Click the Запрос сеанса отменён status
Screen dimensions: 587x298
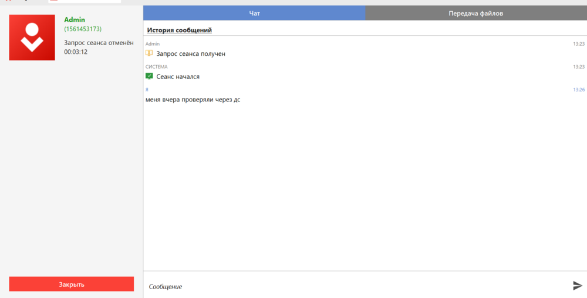tap(99, 43)
